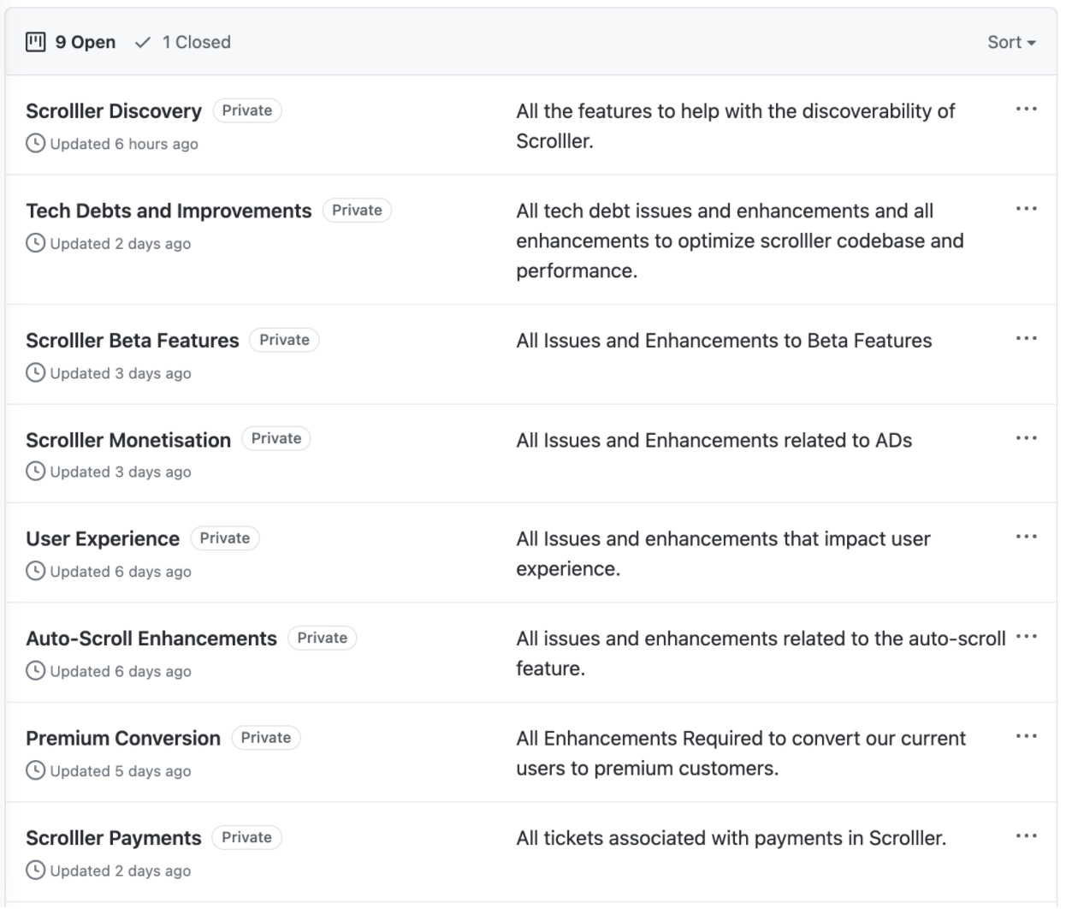
Task: Open the Premium Conversion project
Action: [x=123, y=739]
